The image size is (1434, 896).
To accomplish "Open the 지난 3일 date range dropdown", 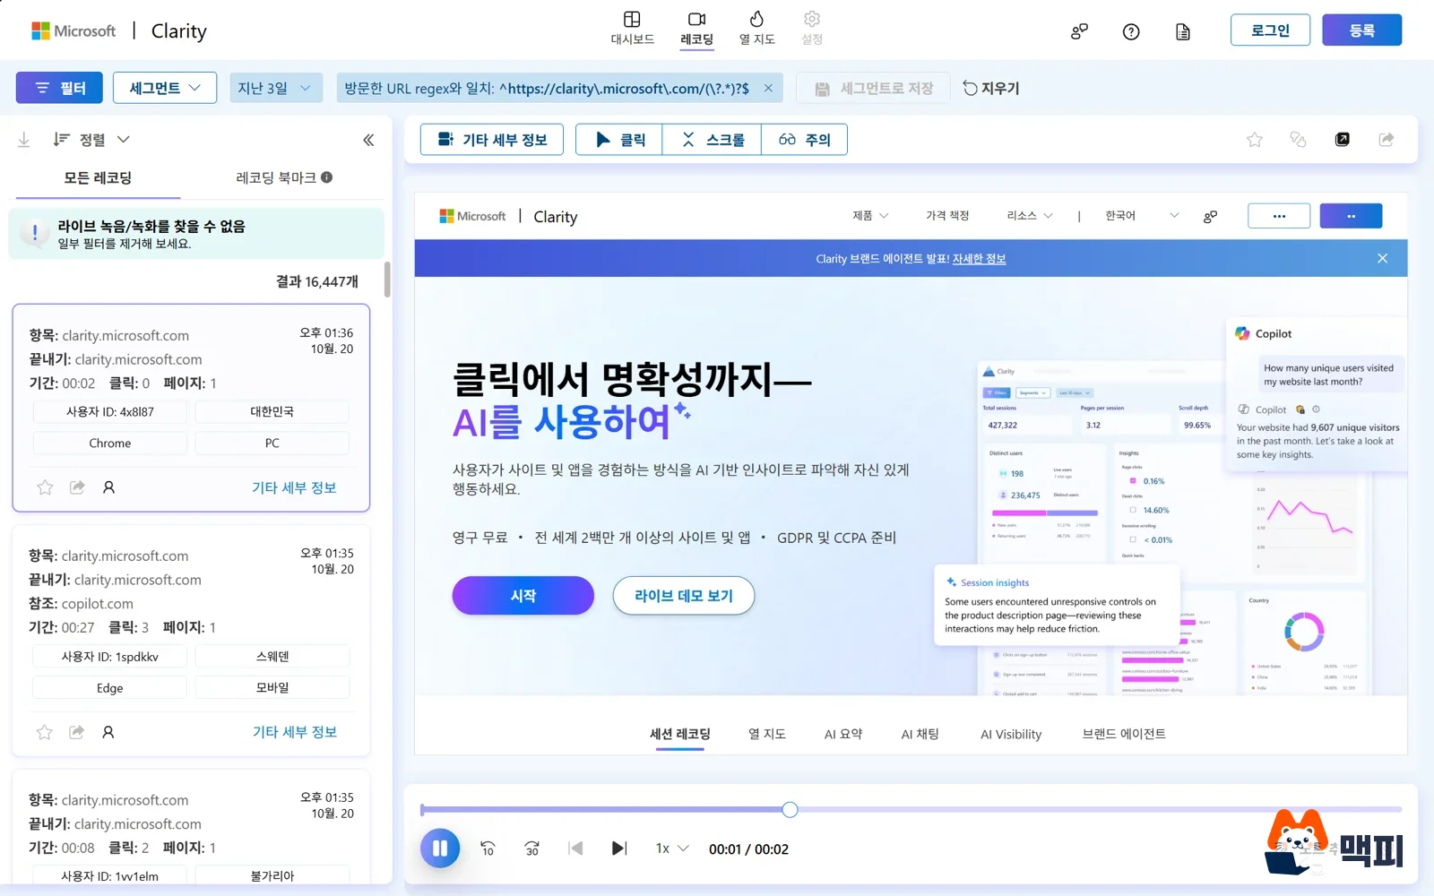I will click(x=275, y=88).
